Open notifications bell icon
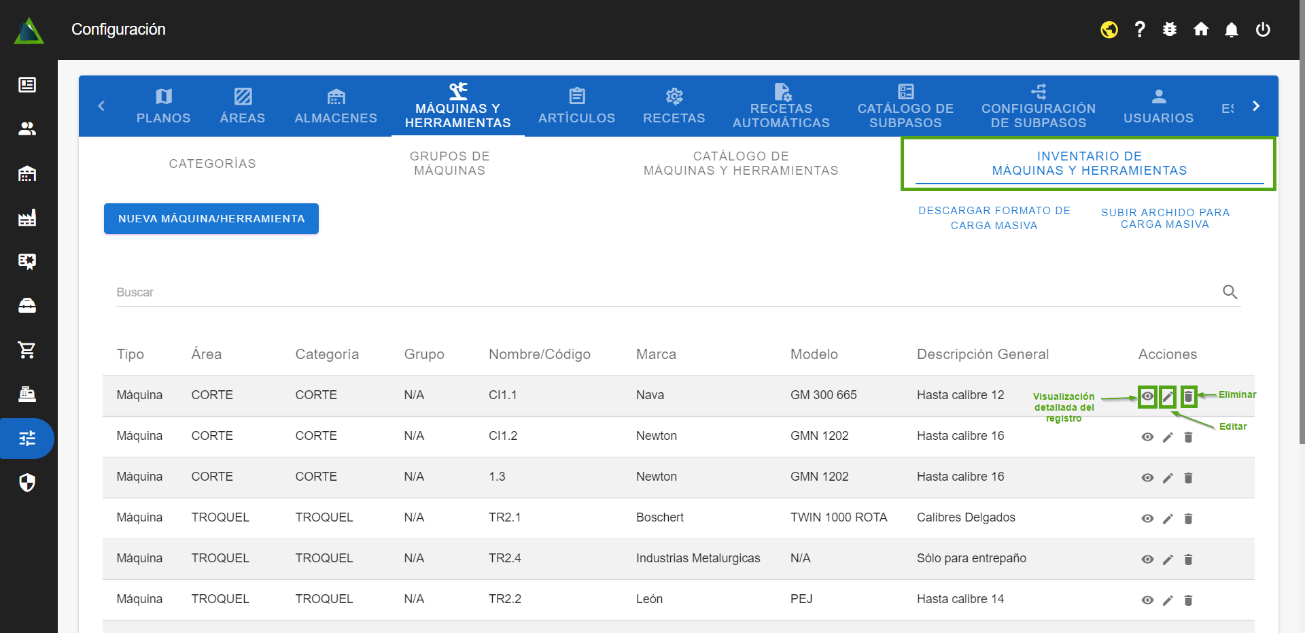The image size is (1305, 633). [1232, 30]
